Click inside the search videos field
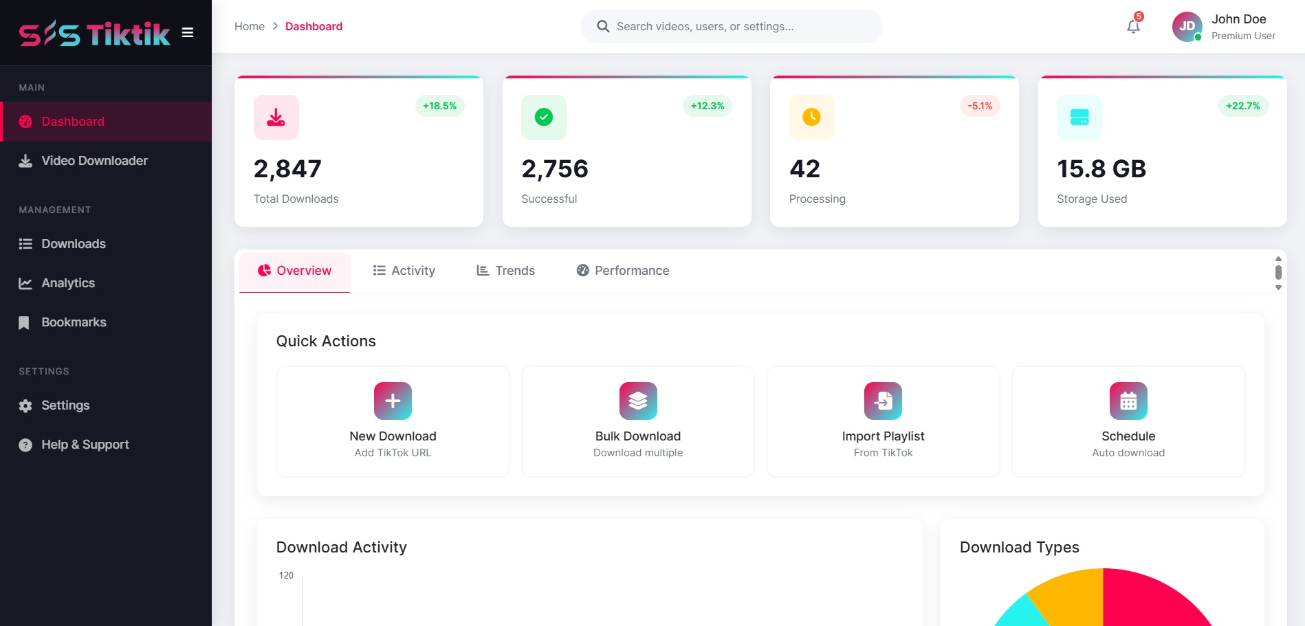Screen dimensions: 1305x626 [x=731, y=26]
